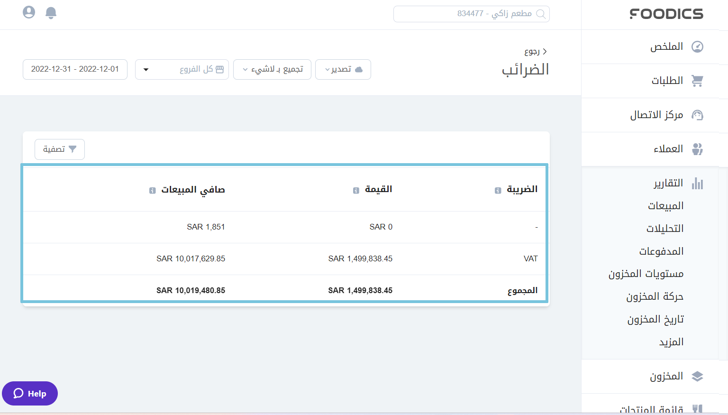This screenshot has height=415, width=728.
Task: Open the Help chat widget
Action: tap(30, 393)
